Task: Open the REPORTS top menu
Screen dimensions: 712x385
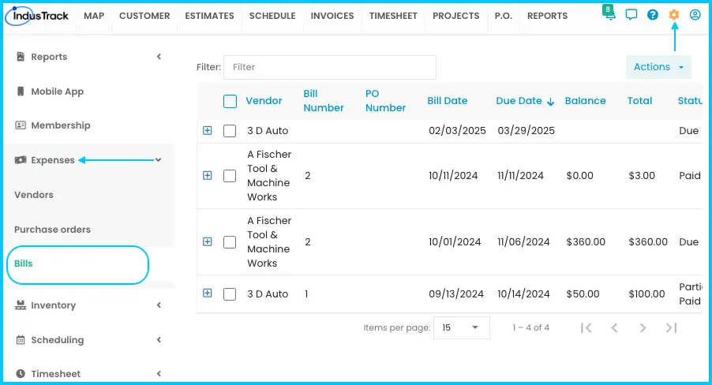Action: (547, 16)
